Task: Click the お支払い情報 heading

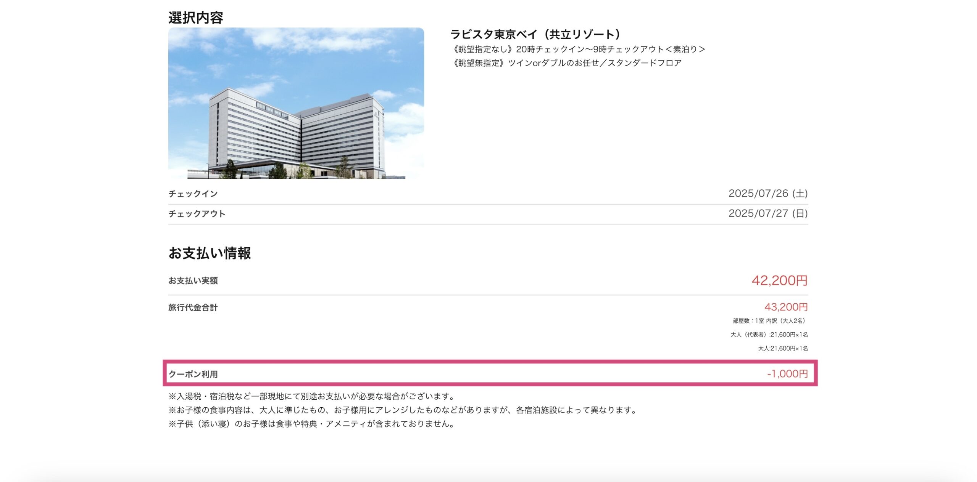Action: 210,253
